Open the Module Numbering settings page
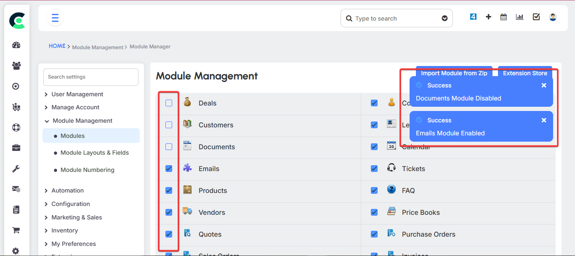 click(x=88, y=170)
